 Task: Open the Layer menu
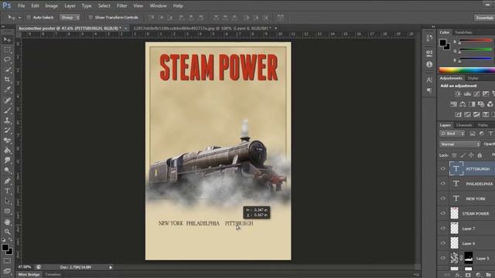tap(70, 5)
